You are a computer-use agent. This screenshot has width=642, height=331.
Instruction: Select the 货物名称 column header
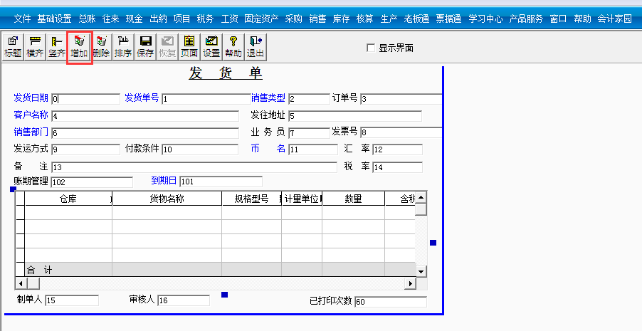click(167, 199)
